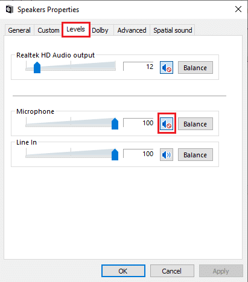Click the Cancel button
Screen dimensions: 248x282
(x=172, y=271)
